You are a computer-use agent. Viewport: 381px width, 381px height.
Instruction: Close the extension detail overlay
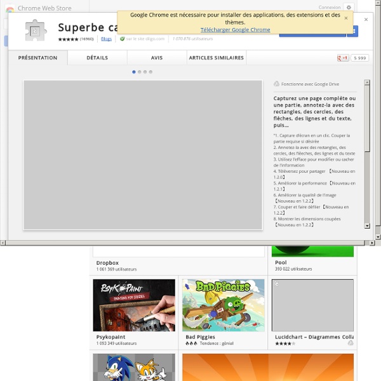366,20
